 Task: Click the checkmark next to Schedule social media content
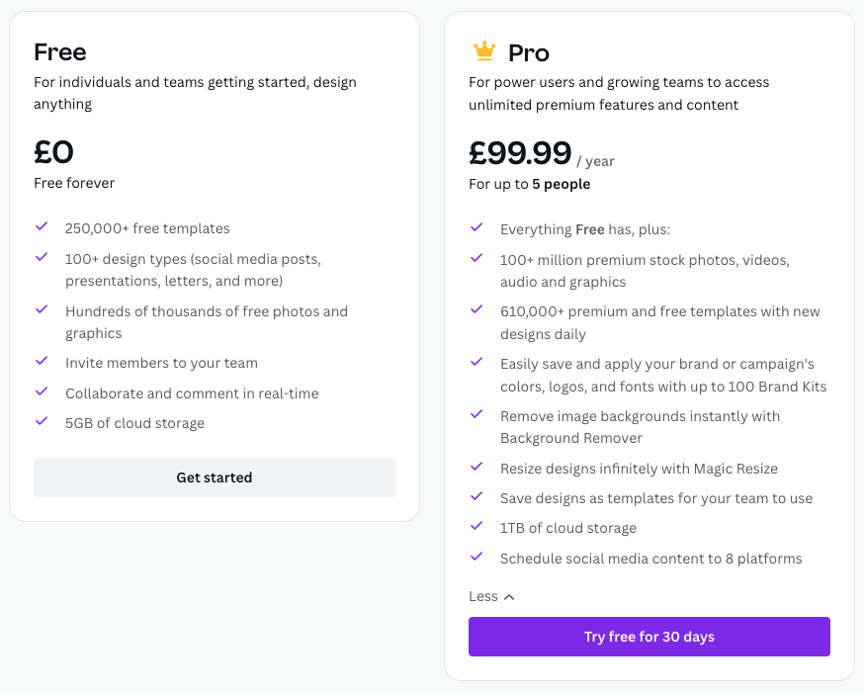point(476,560)
